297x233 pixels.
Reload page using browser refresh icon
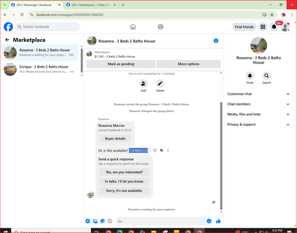click(x=22, y=15)
